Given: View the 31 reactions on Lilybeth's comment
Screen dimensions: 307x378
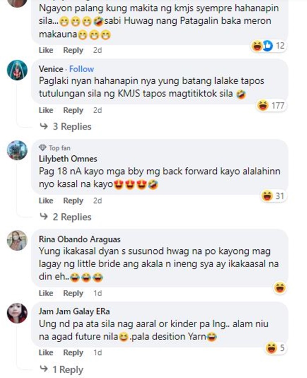Looking at the screenshot, I should [273, 196].
